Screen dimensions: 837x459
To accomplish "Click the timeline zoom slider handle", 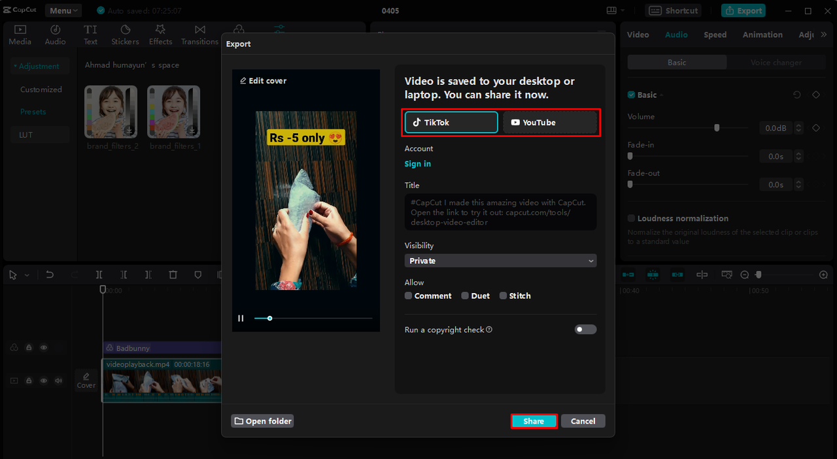I will [x=759, y=275].
